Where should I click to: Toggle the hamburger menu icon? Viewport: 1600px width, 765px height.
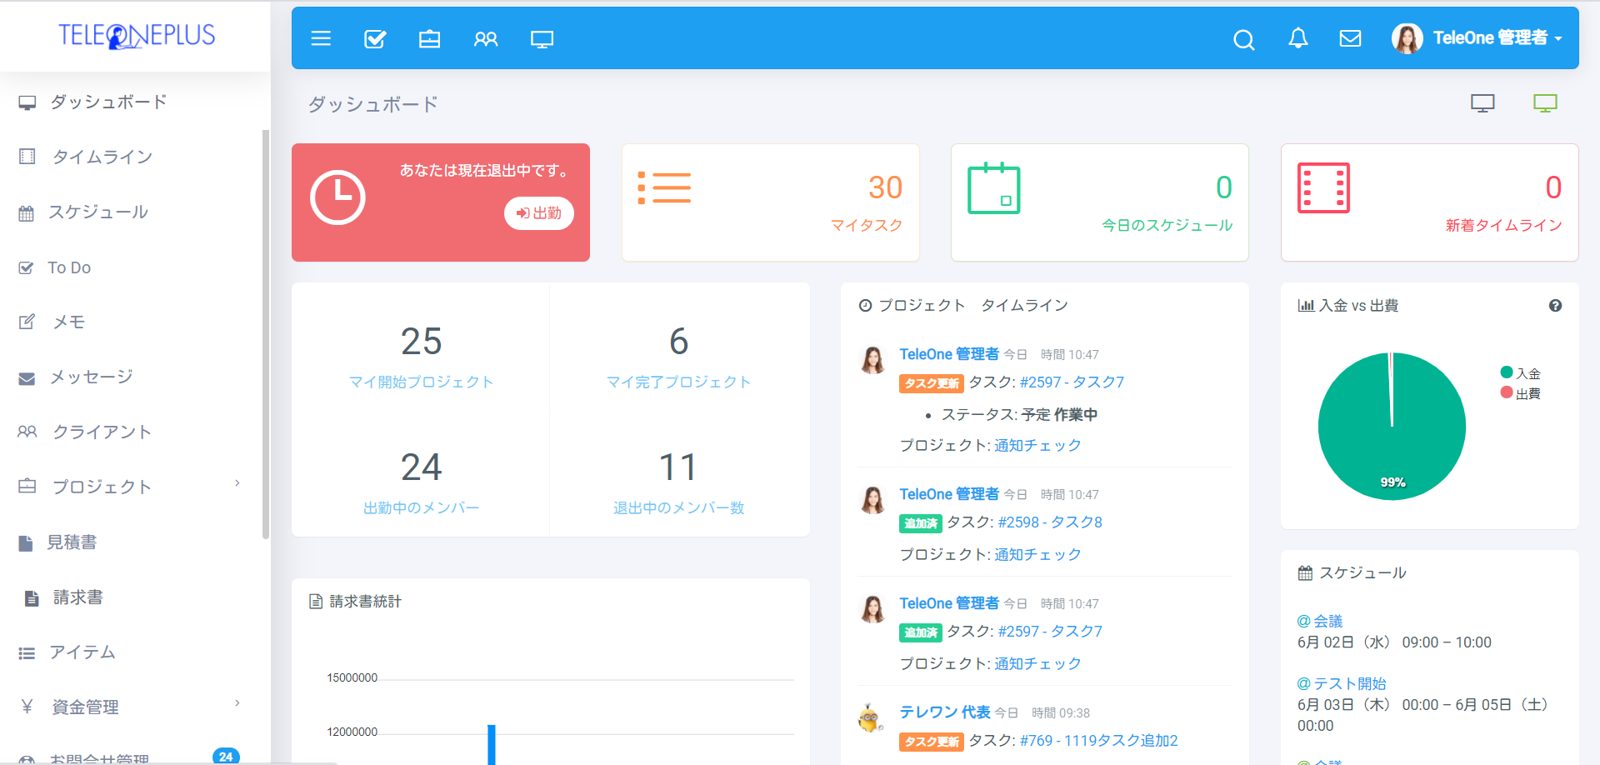pos(321,38)
